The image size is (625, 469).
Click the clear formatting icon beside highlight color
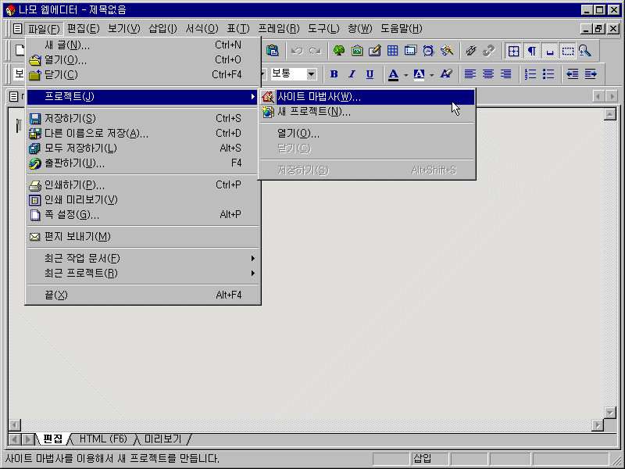tap(446, 73)
